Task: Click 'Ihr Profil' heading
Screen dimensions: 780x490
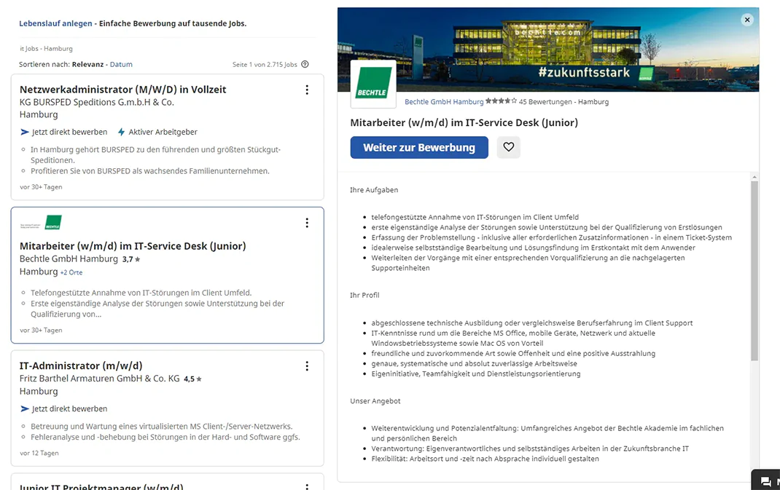Action: pyautogui.click(x=364, y=295)
